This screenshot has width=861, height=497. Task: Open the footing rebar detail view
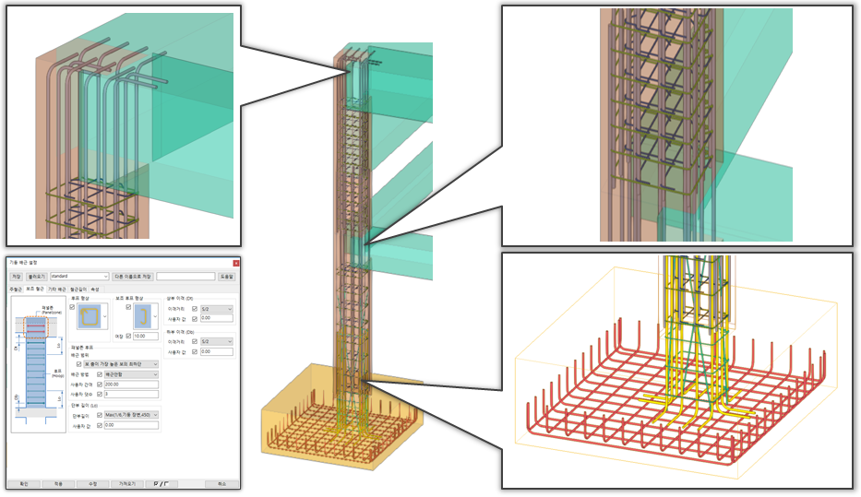pyautogui.click(x=677, y=371)
